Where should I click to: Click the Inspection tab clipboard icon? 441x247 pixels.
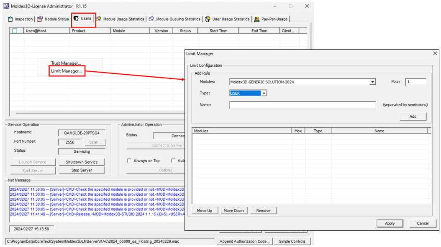10,19
